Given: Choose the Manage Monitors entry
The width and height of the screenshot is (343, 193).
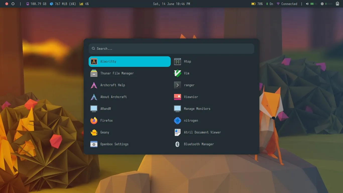Looking at the screenshot, I should coord(213,109).
